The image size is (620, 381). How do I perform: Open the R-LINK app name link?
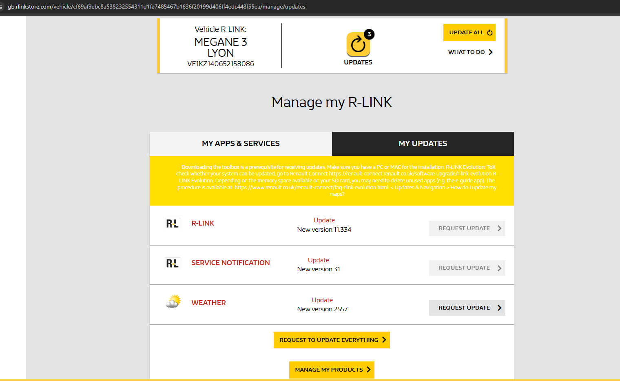click(203, 224)
